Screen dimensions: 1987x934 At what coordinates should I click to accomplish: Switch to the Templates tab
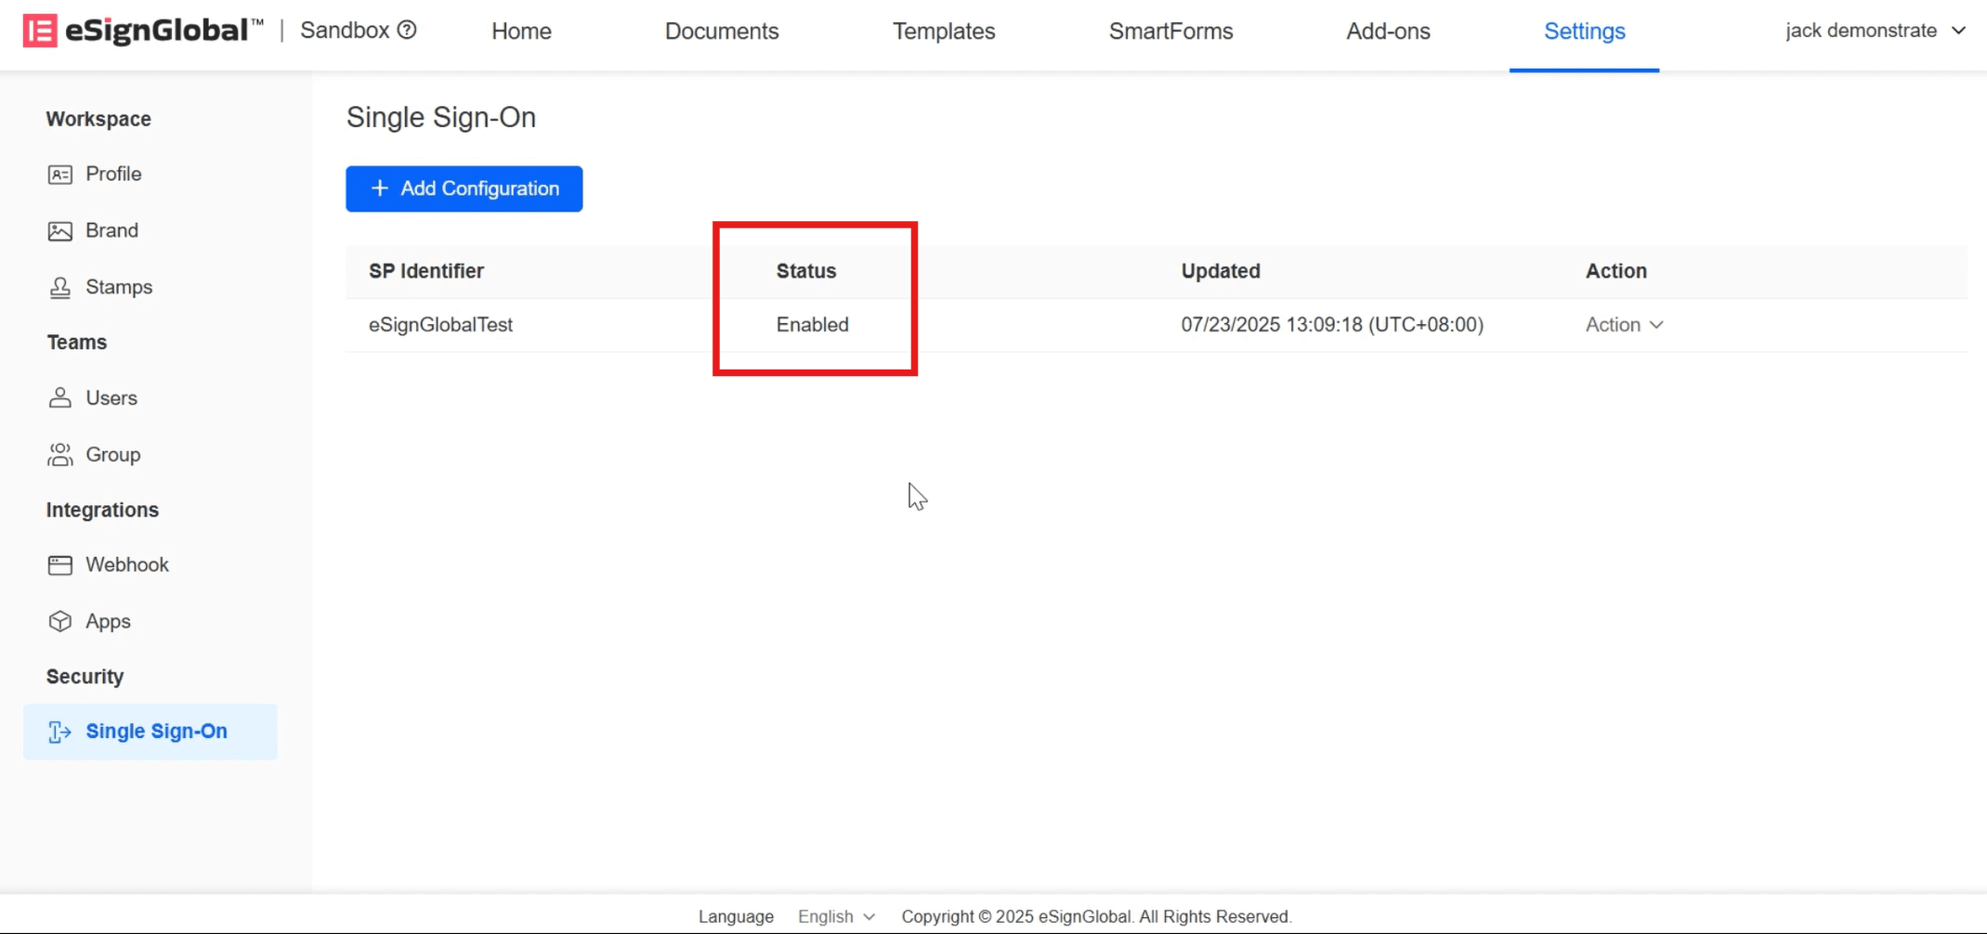[x=944, y=32]
